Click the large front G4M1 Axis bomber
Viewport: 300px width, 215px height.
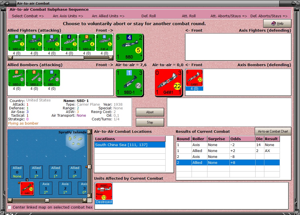[x=168, y=82]
